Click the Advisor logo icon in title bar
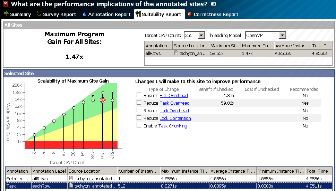 point(5,4)
